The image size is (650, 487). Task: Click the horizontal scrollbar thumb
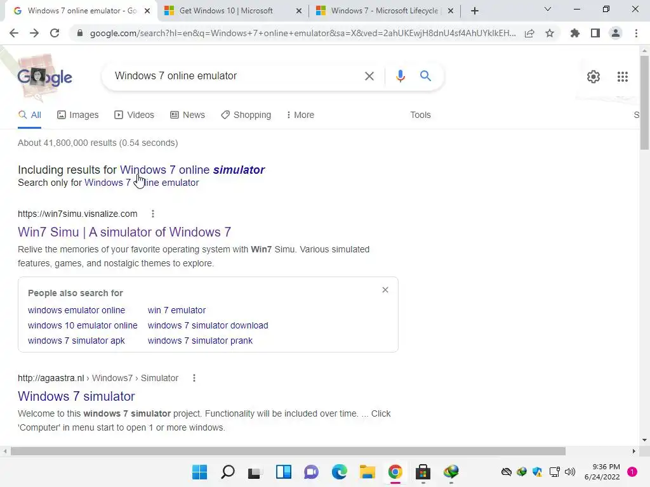(288, 451)
